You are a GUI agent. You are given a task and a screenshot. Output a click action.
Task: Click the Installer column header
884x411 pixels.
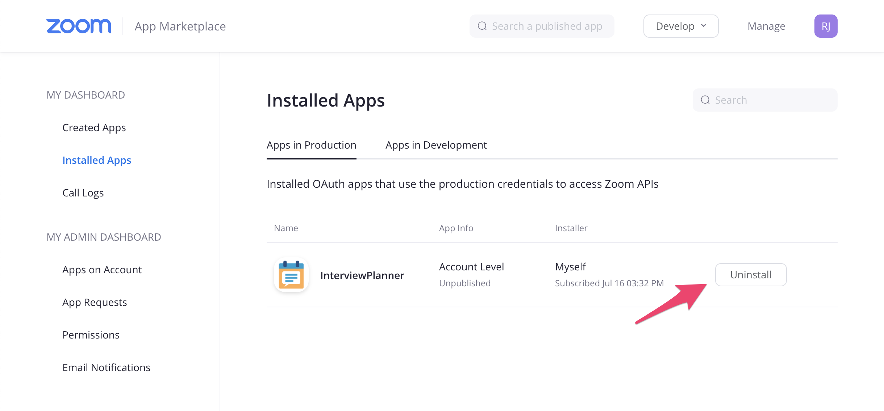571,228
